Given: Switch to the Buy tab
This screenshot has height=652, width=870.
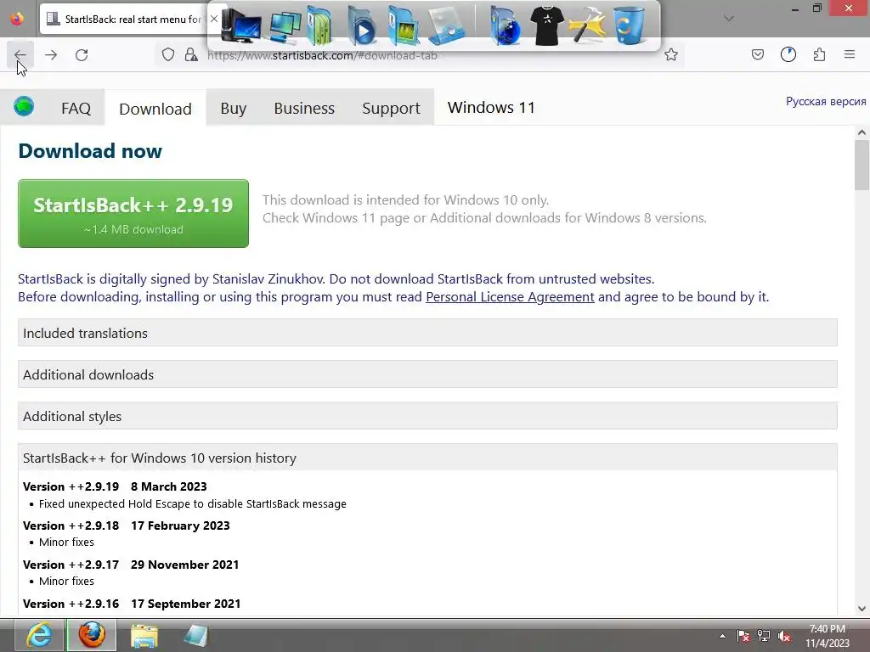Looking at the screenshot, I should coord(234,108).
